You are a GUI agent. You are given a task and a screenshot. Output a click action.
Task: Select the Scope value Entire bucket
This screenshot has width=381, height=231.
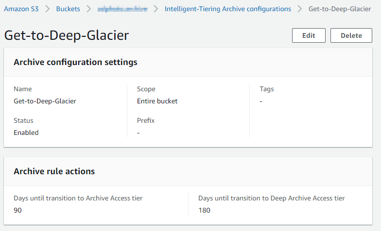click(157, 101)
